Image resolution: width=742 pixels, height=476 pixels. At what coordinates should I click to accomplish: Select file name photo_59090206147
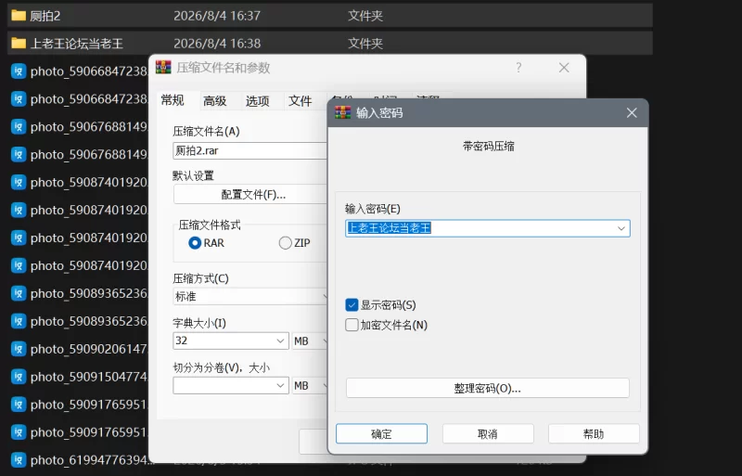coord(89,349)
